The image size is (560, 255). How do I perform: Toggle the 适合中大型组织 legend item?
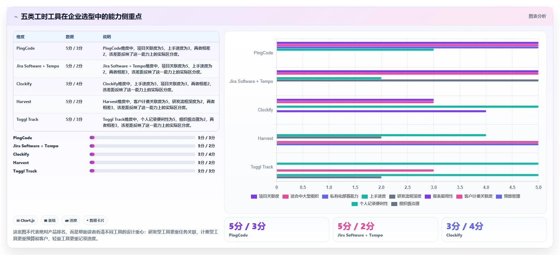click(301, 196)
